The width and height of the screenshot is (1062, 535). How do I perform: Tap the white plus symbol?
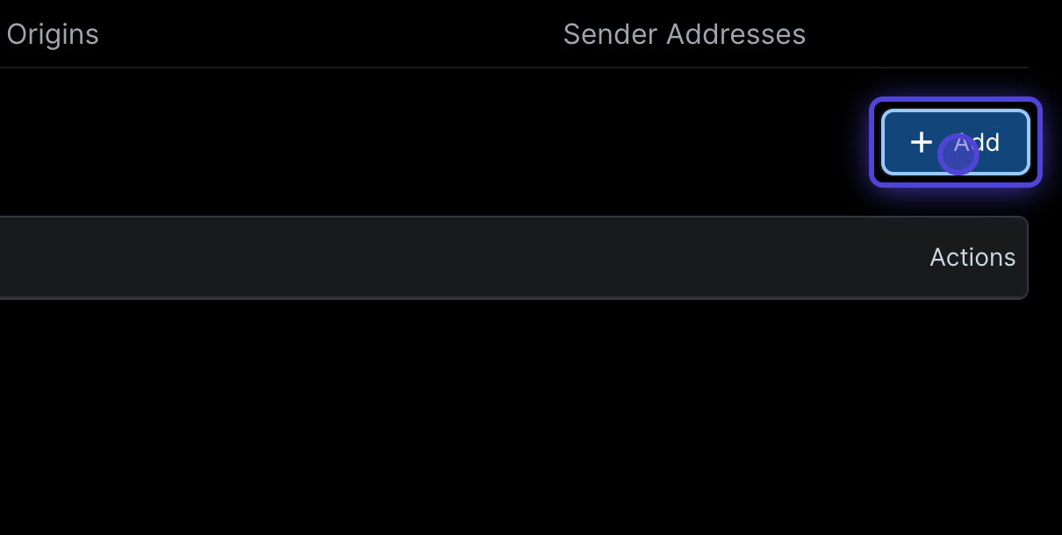(x=921, y=142)
